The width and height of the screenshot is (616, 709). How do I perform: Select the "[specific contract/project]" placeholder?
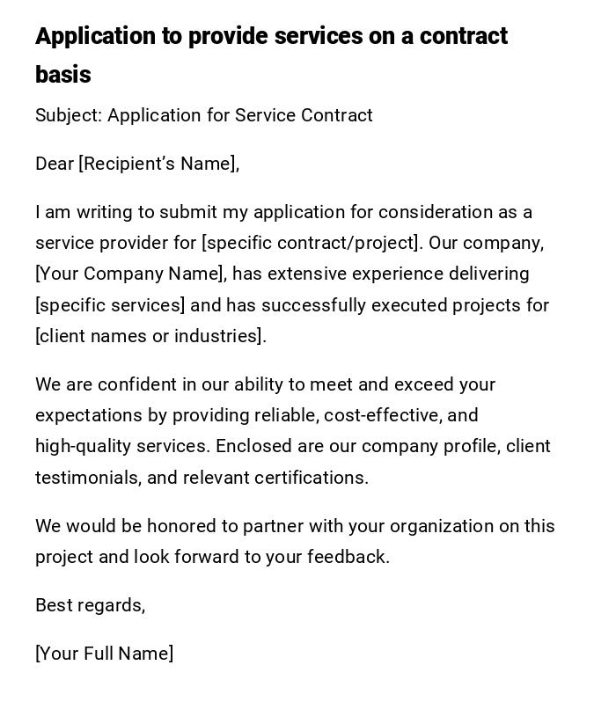click(x=311, y=243)
